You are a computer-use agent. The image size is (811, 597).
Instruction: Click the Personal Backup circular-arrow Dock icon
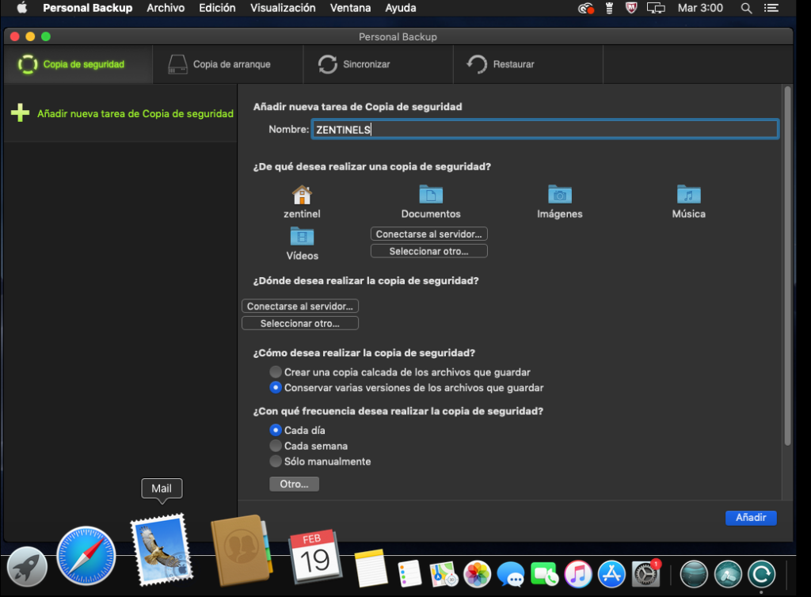tap(761, 574)
